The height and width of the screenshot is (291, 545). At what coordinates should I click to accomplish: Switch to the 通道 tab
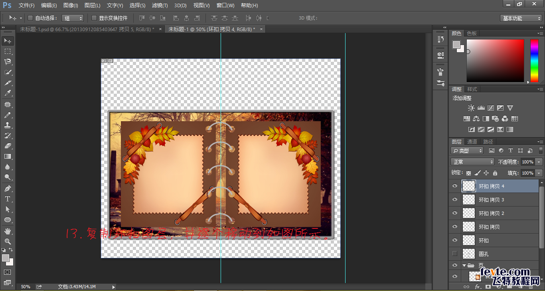click(x=472, y=142)
